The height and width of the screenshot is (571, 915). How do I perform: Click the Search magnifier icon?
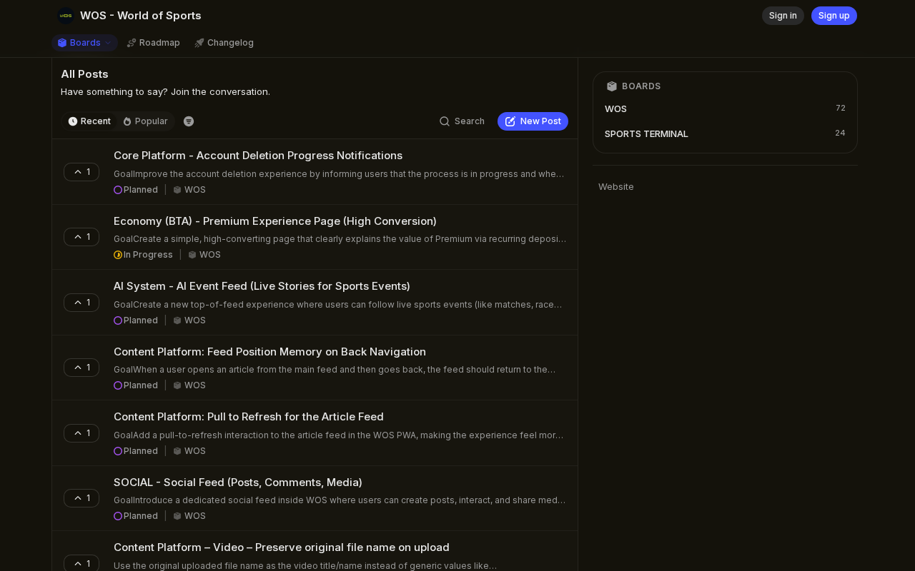click(x=445, y=121)
